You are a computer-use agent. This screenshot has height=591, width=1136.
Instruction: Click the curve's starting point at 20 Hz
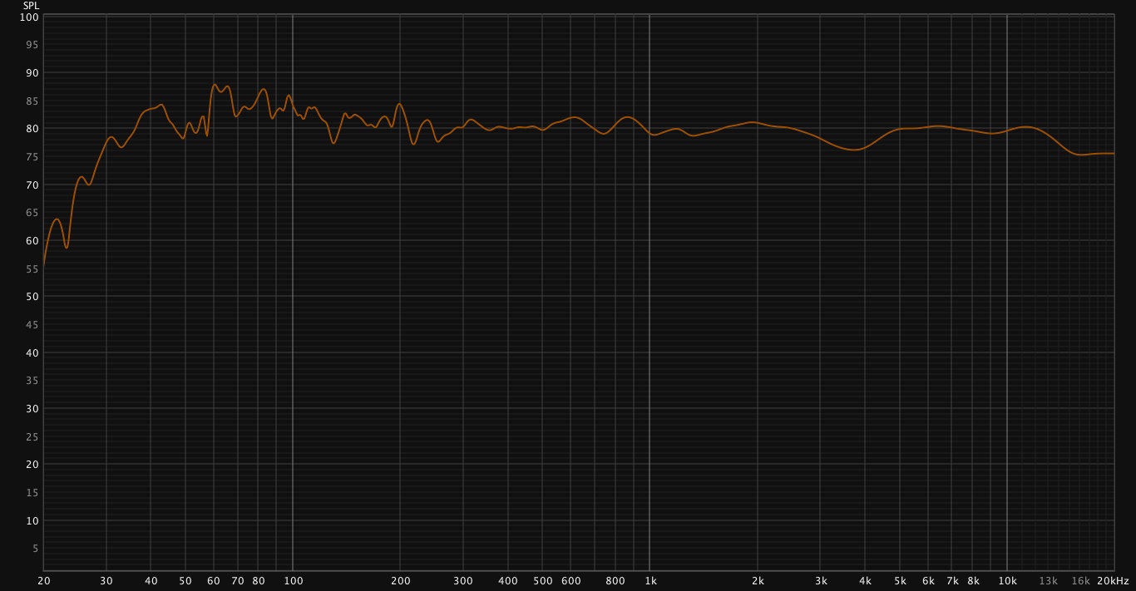click(43, 268)
